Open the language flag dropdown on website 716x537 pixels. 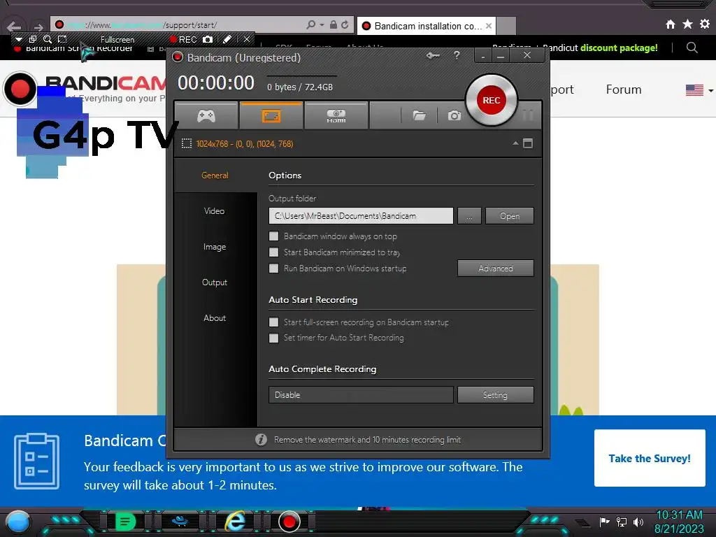pyautogui.click(x=699, y=90)
